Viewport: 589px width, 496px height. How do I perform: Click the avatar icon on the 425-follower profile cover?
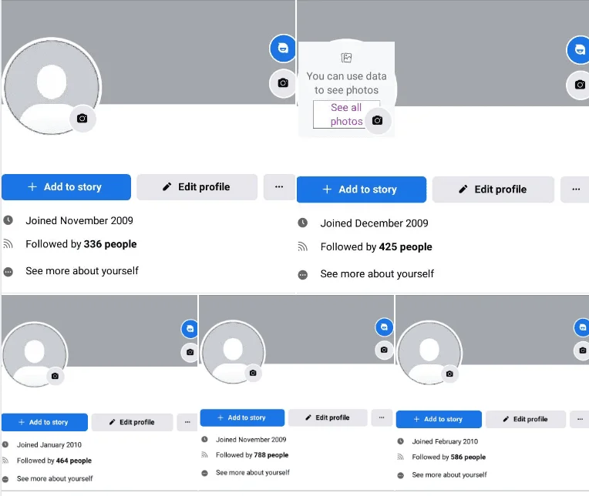[580, 50]
